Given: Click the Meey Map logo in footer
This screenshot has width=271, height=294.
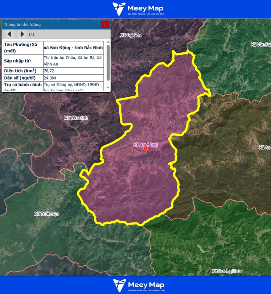Looking at the screenshot, I should click(x=138, y=285).
